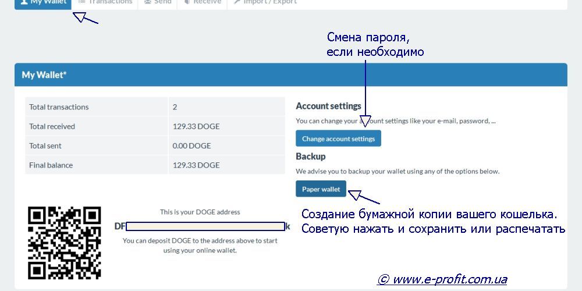
Task: Click the Account settings heading
Action: tap(328, 106)
